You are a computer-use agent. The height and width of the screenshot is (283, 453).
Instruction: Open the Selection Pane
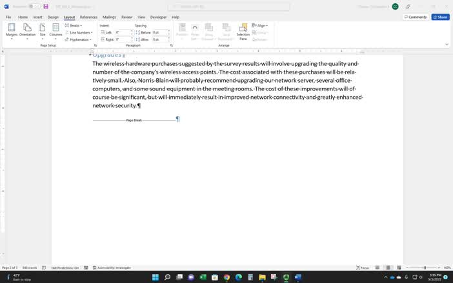(243, 30)
